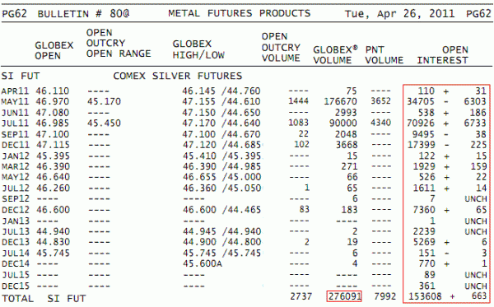This screenshot has width=494, height=307.
Task: Select JUL11 Globex volume 90000
Action: [x=343, y=123]
